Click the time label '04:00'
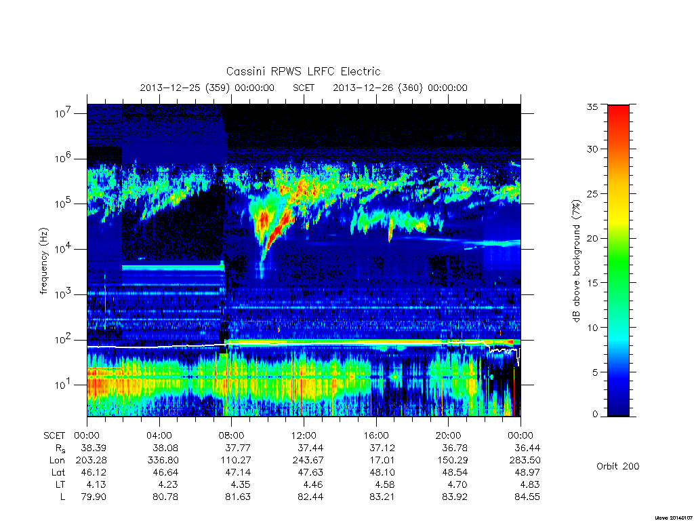 (x=159, y=436)
